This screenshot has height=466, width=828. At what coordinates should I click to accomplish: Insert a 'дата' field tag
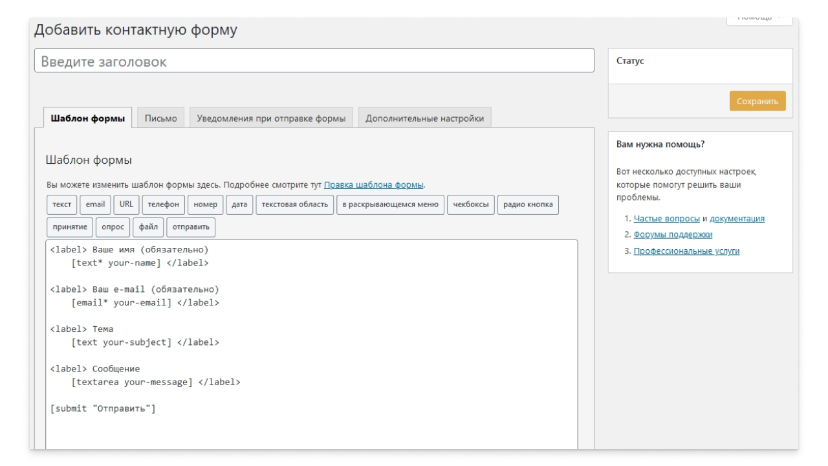coord(239,205)
